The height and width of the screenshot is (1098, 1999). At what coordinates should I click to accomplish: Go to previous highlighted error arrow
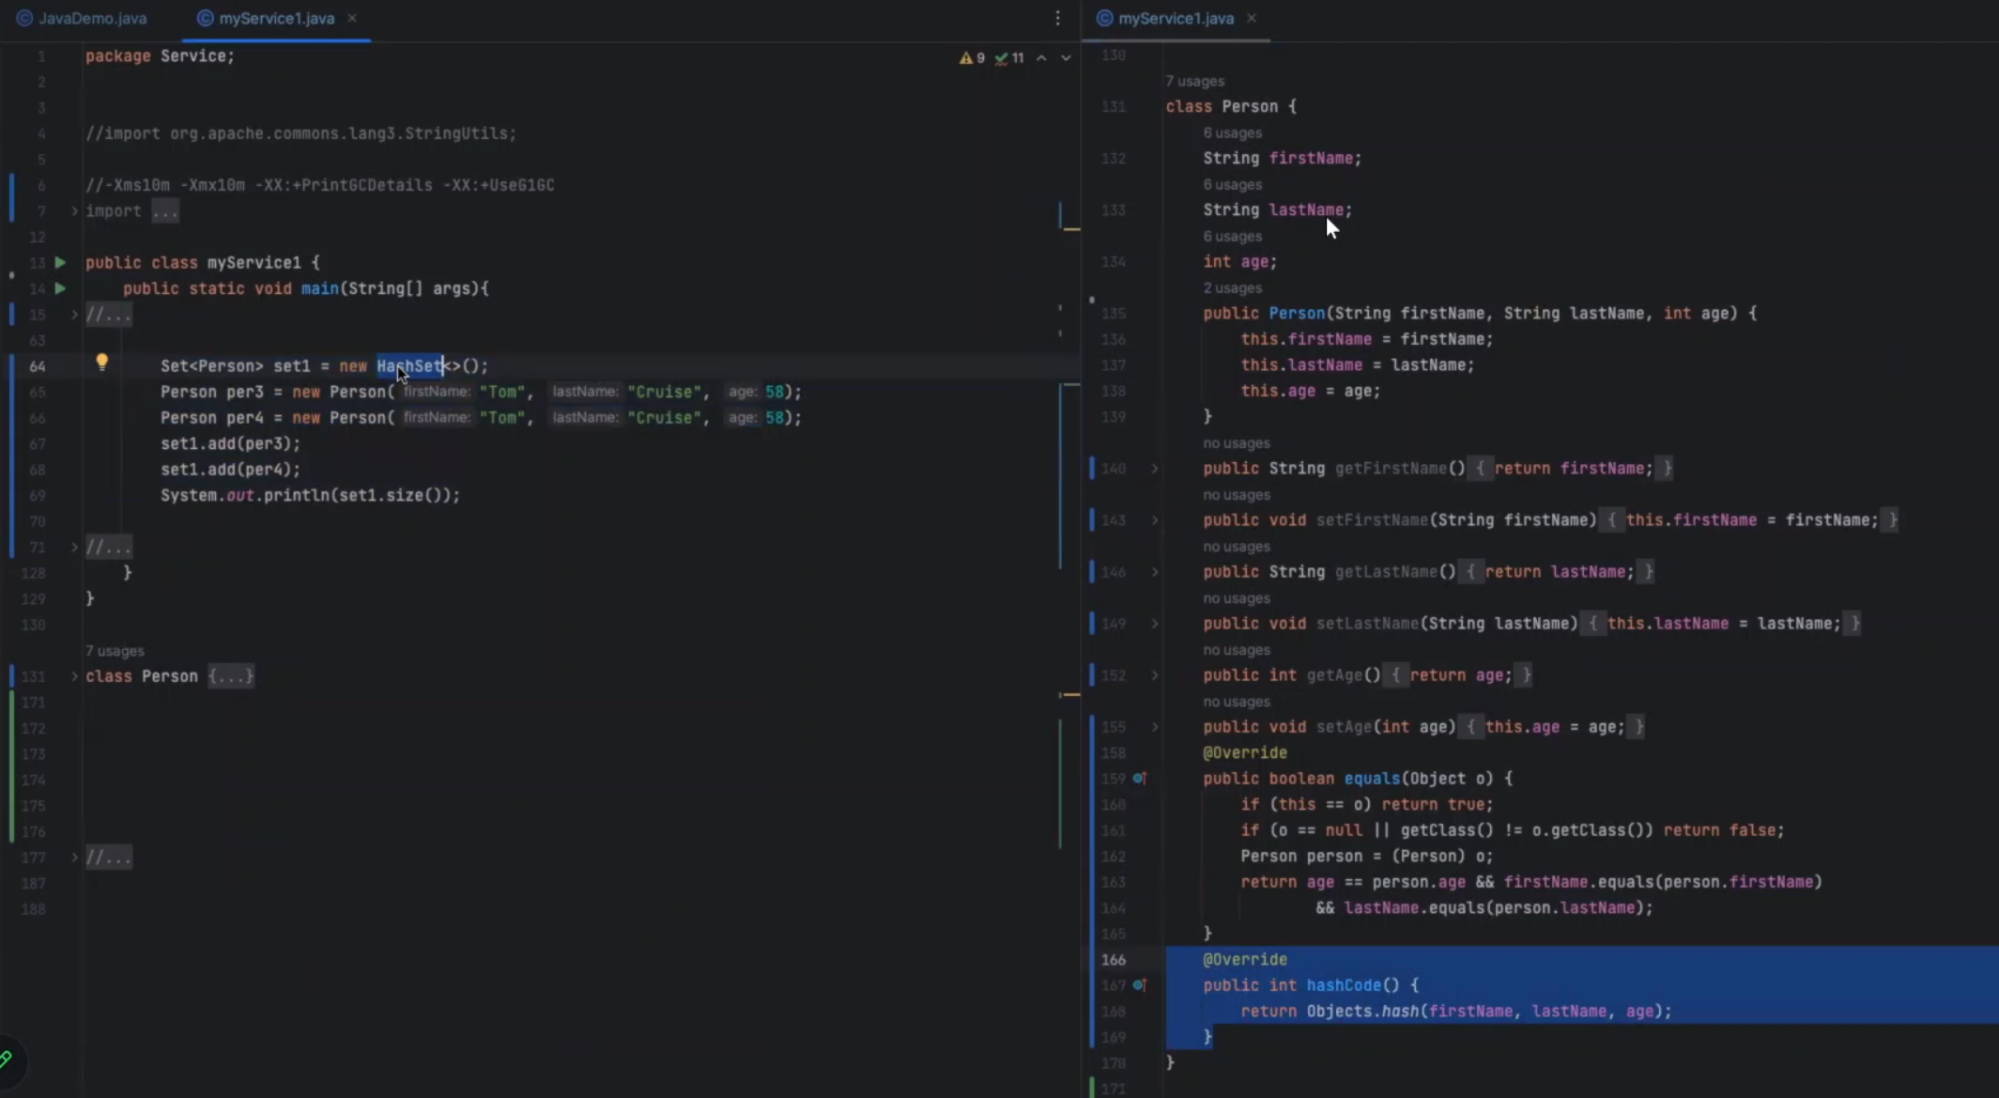click(1041, 58)
